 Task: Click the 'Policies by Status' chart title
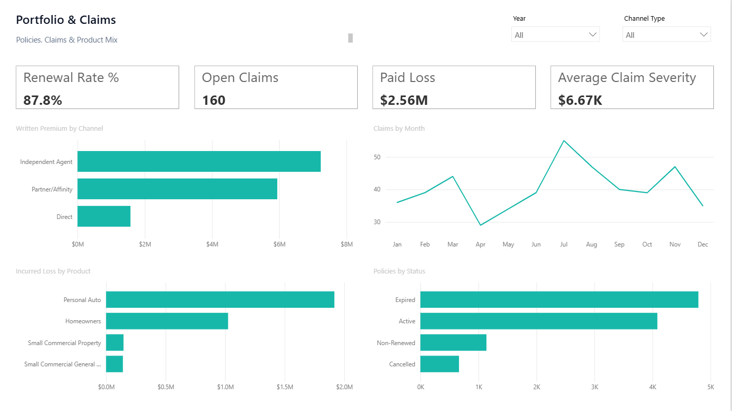[x=399, y=271]
